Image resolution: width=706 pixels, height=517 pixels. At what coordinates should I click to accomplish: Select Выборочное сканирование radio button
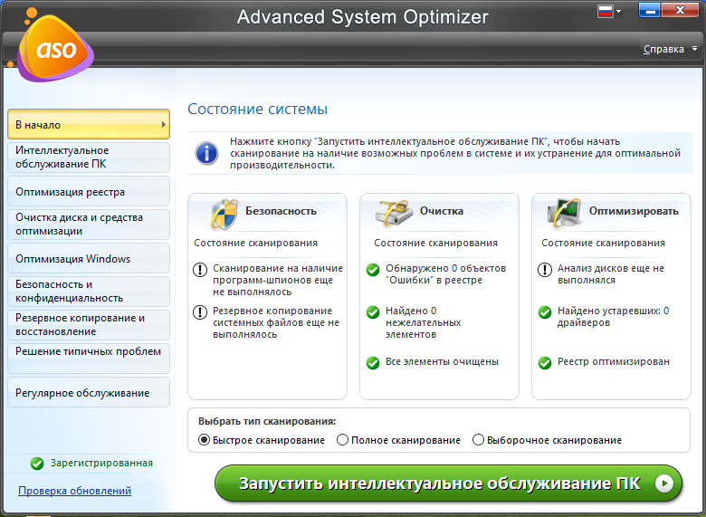[x=478, y=439]
